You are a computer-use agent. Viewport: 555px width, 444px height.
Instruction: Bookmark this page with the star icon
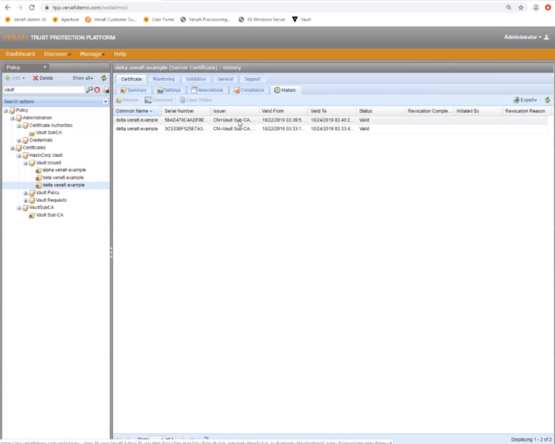[521, 7]
